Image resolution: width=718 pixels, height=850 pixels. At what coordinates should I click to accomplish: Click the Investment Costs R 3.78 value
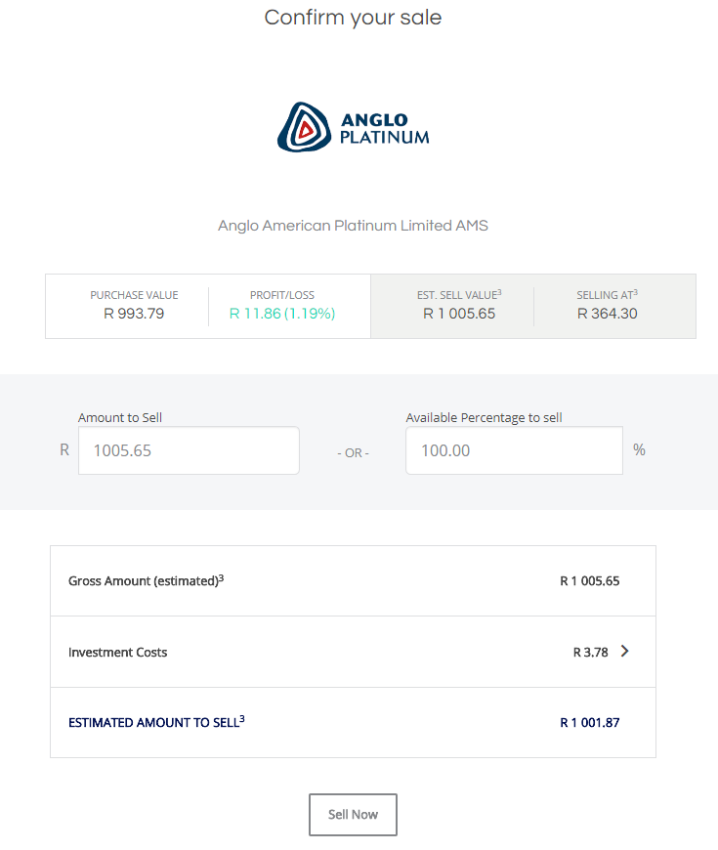591,652
